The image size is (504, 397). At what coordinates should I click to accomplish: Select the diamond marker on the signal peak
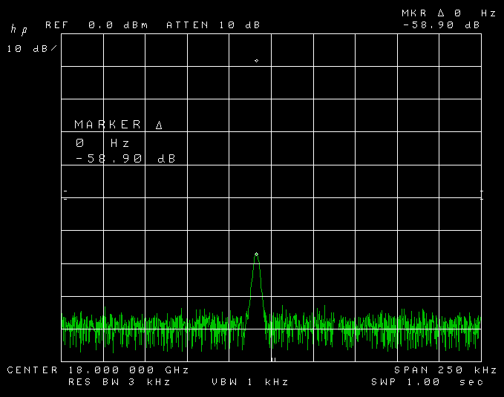click(256, 255)
